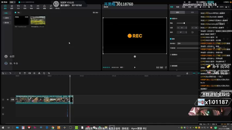Enable the video stabilization checkbox
232x130 pixels.
coord(171,55)
